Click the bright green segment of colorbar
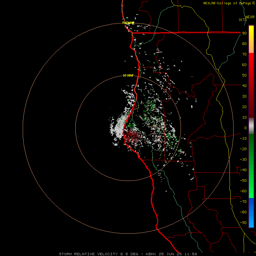 point(251,166)
